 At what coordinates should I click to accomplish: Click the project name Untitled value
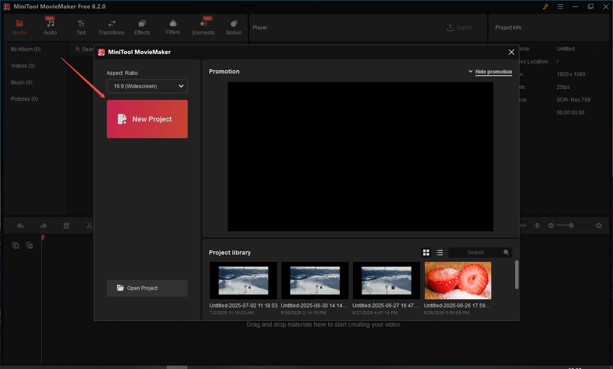(566, 49)
